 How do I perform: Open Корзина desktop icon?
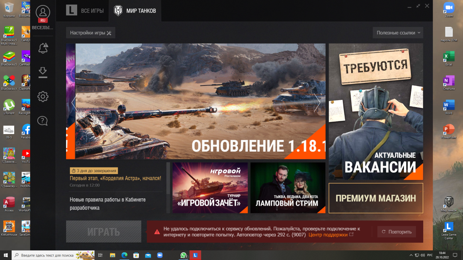[9, 10]
